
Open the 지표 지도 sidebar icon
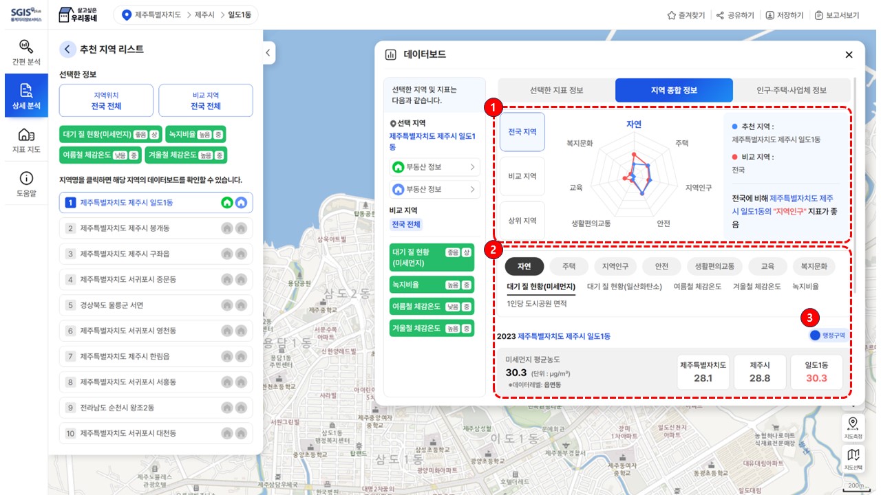coord(26,140)
